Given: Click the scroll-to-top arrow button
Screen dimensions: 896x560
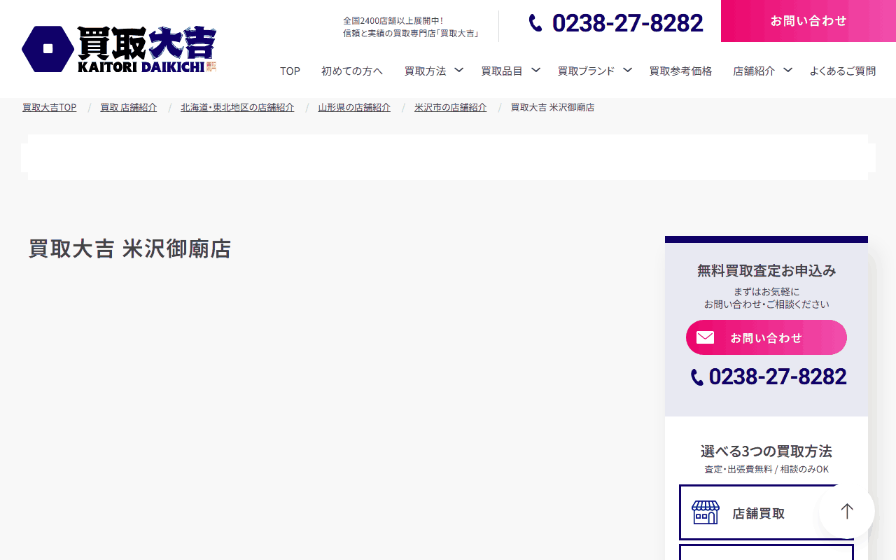Looking at the screenshot, I should point(847,511).
